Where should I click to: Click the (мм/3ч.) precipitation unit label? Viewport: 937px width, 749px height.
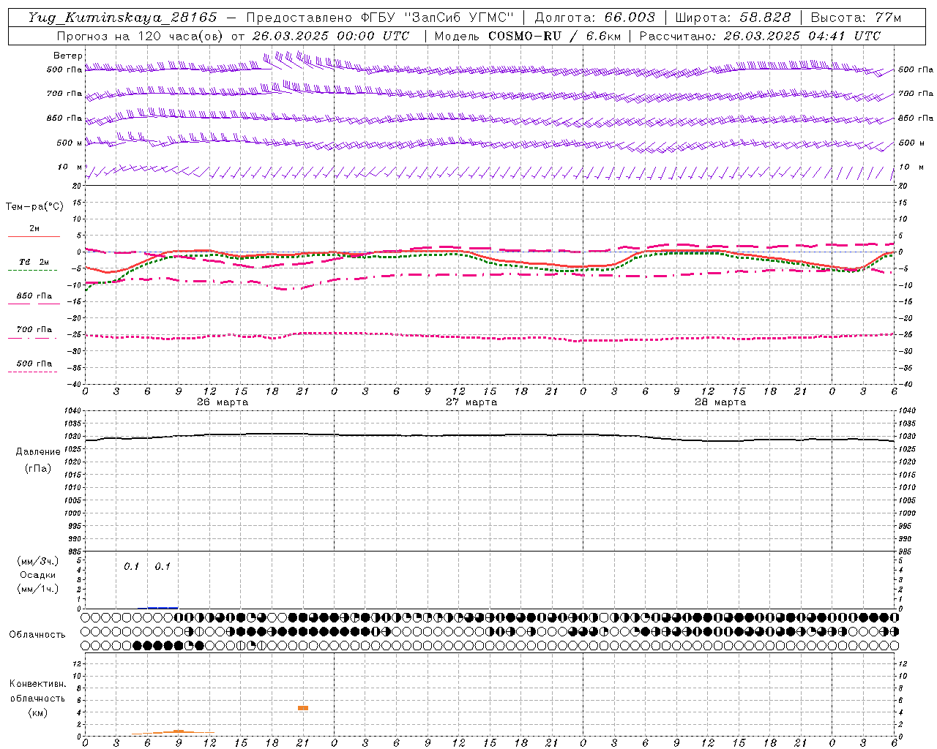click(x=38, y=561)
